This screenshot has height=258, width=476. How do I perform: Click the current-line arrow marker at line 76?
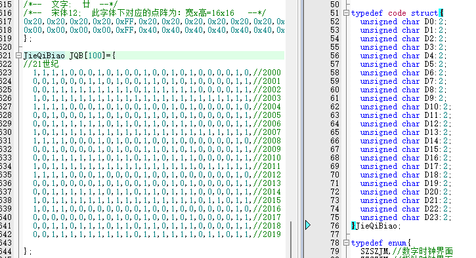tap(308, 225)
